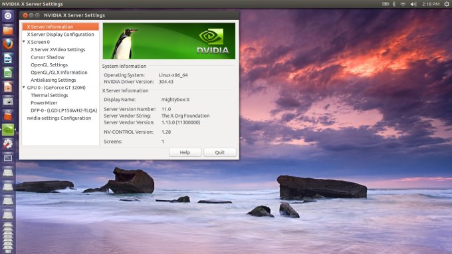Select GPU 0 - (GeForce GT 320M)

coord(56,88)
